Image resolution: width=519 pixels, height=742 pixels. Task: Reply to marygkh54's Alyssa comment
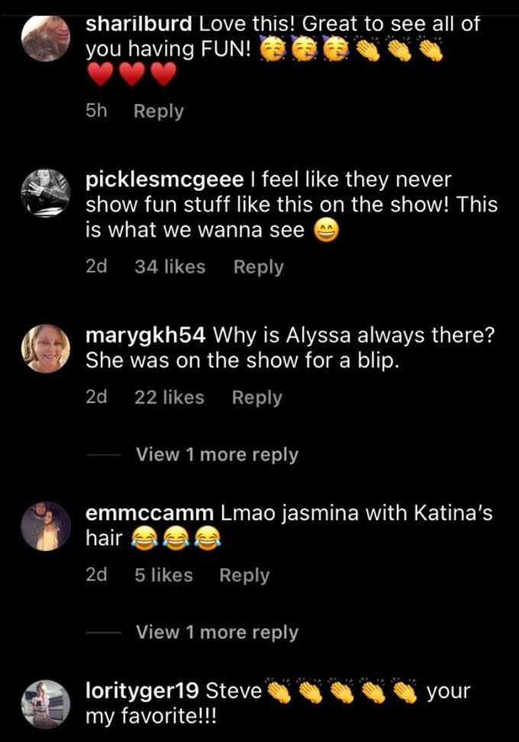tap(257, 398)
